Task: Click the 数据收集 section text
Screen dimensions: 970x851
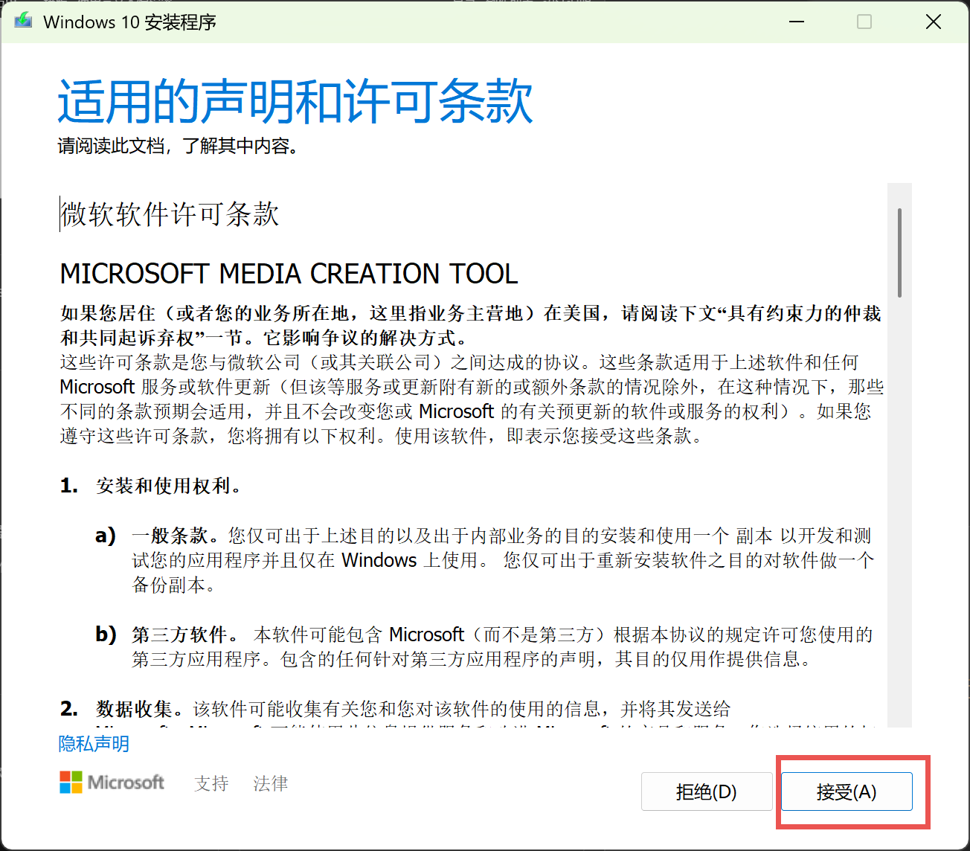Action: coord(138,709)
